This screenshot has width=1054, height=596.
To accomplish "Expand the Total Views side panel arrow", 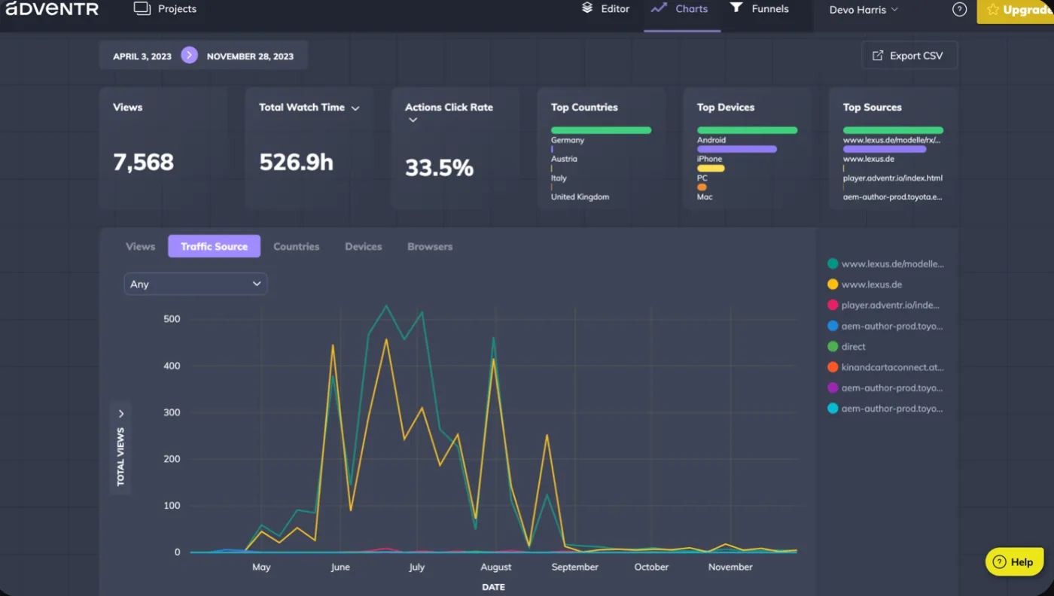I will (120, 413).
